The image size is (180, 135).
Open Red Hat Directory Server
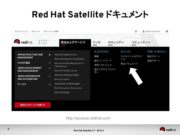coord(66,71)
